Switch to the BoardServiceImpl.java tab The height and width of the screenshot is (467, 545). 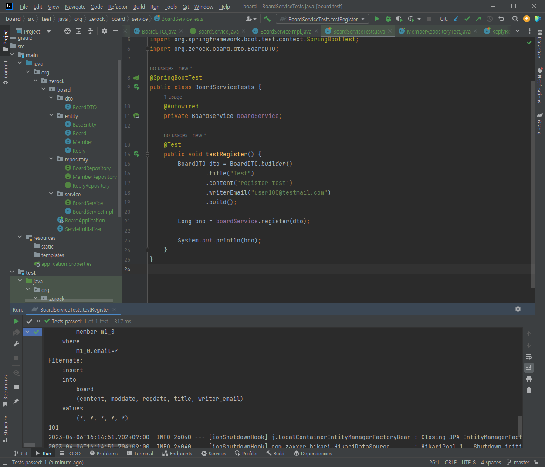(x=285, y=31)
